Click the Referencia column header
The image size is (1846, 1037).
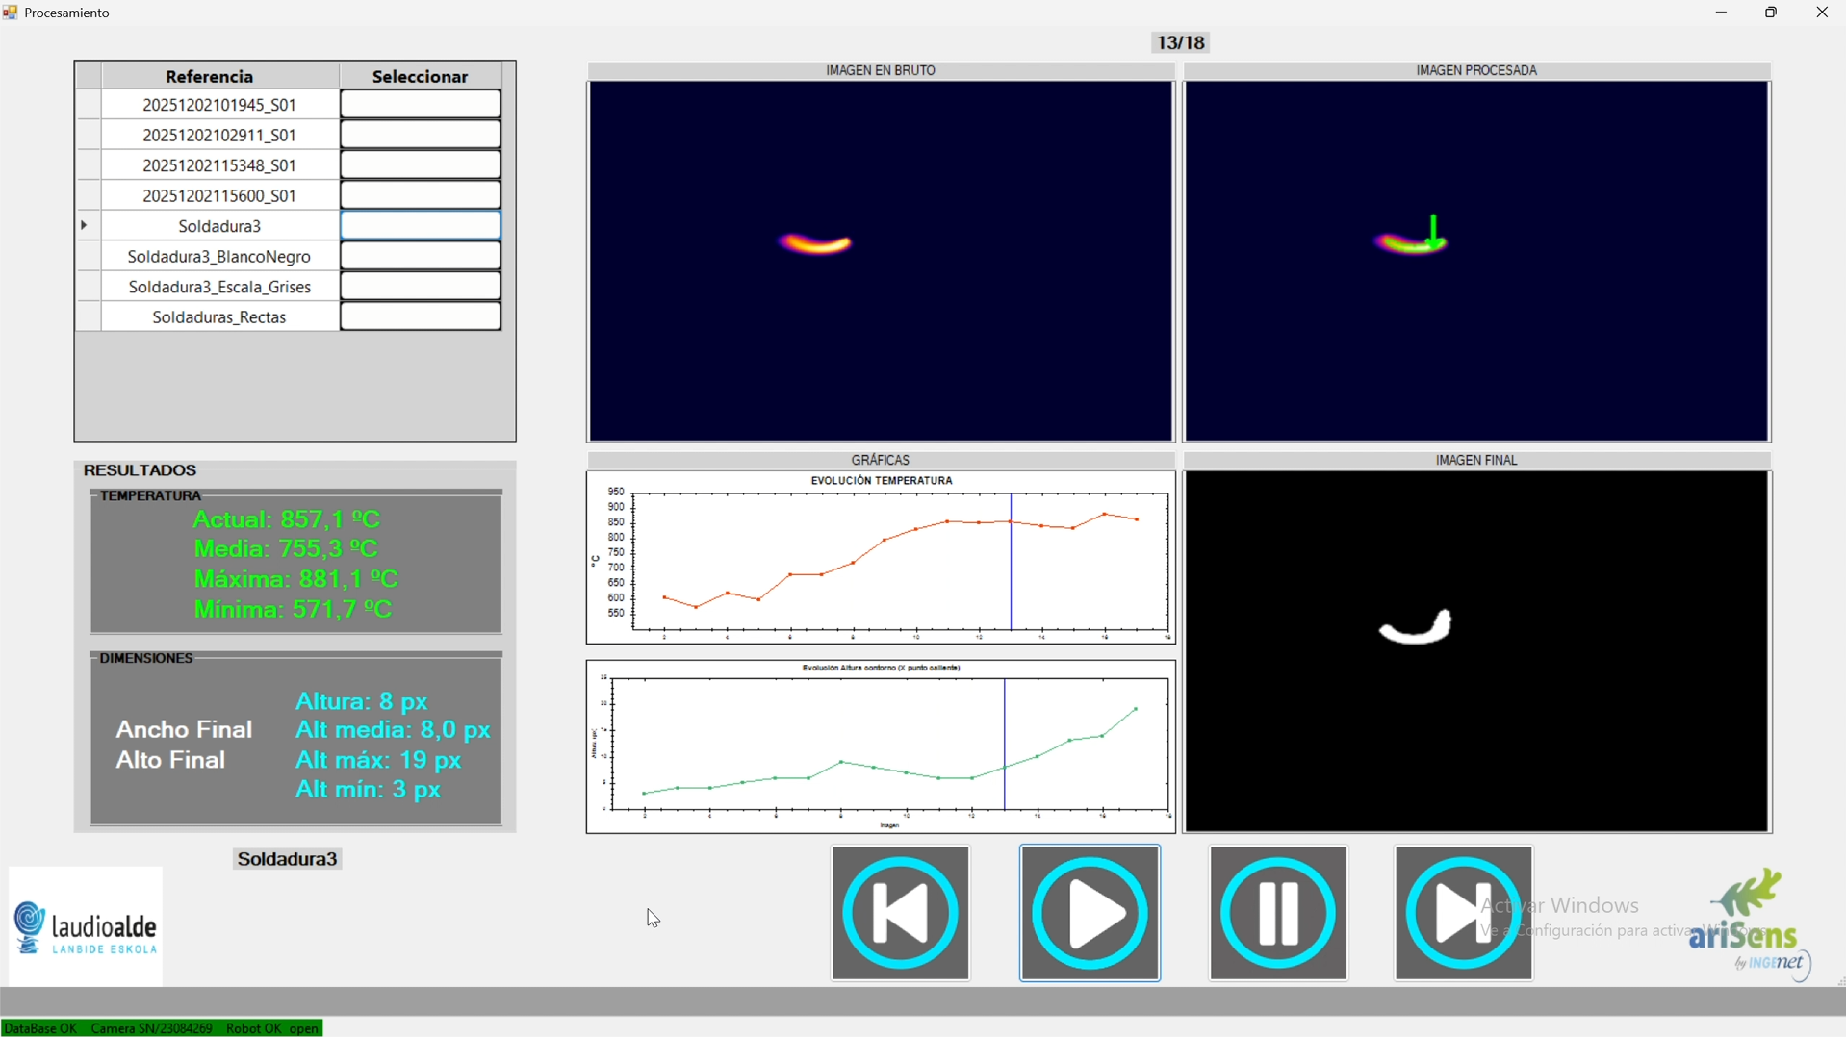coord(220,76)
